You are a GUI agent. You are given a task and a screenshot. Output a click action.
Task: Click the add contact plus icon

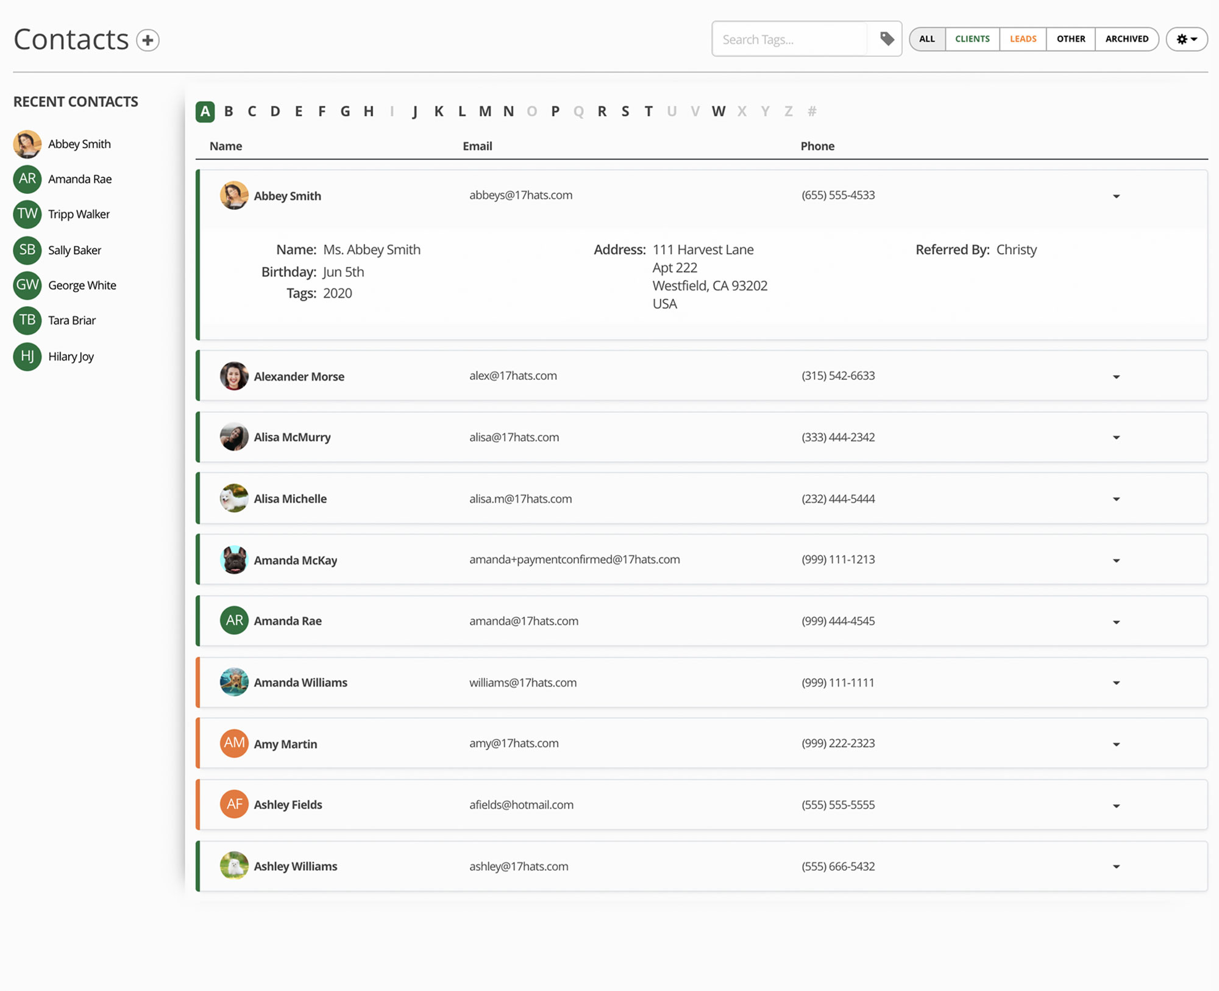(147, 40)
